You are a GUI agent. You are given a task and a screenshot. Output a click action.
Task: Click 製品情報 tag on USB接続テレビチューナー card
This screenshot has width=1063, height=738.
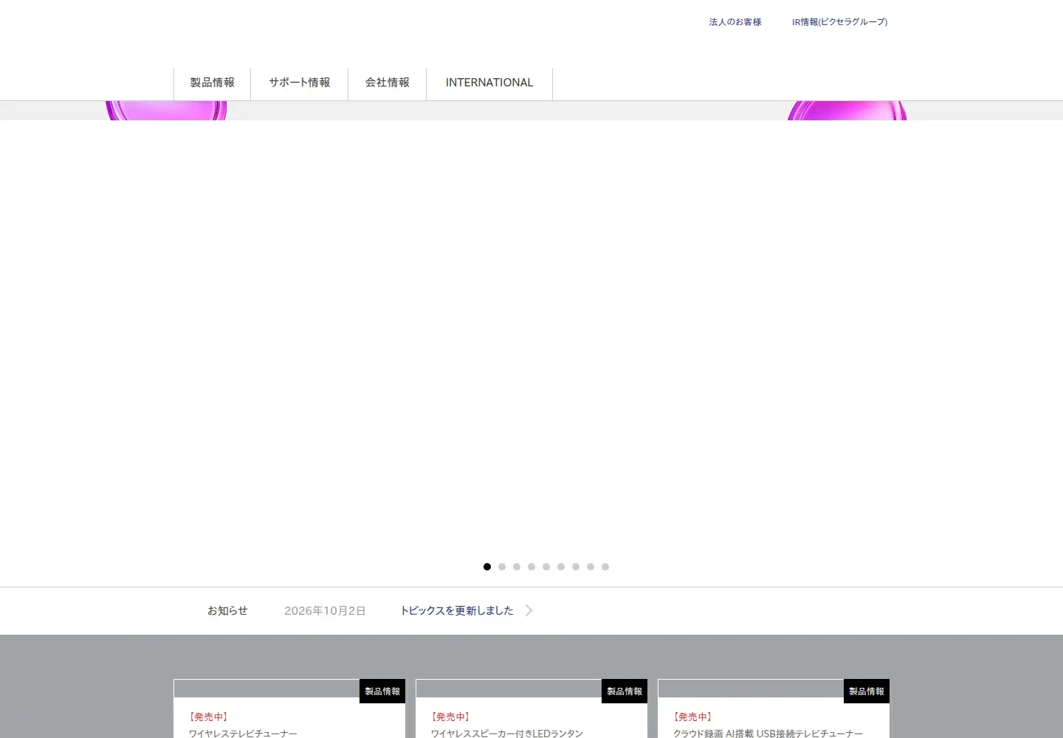(867, 692)
